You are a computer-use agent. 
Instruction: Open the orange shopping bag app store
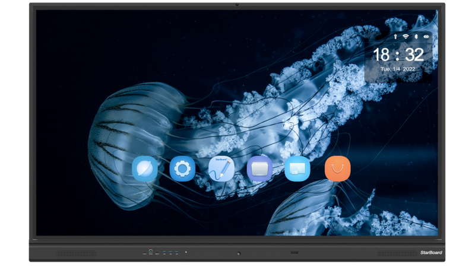pyautogui.click(x=337, y=169)
